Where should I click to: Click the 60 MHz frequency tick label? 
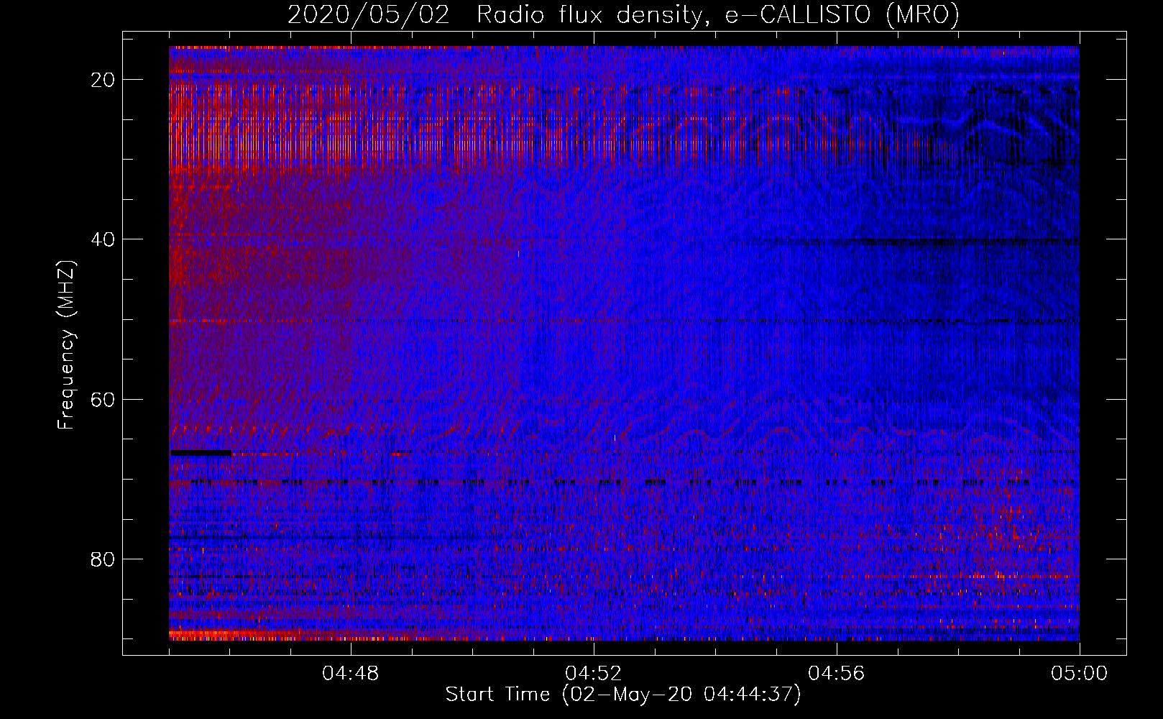[104, 399]
